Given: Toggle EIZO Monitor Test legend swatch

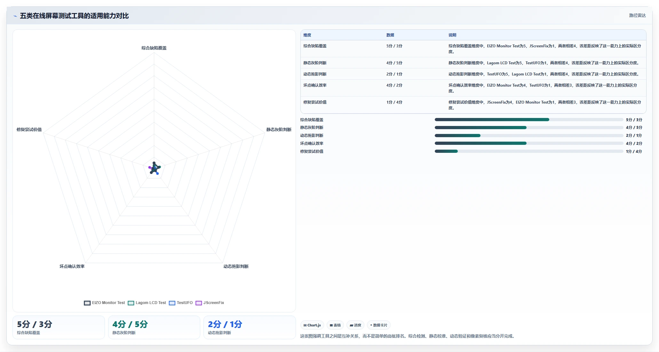Looking at the screenshot, I should coord(87,303).
